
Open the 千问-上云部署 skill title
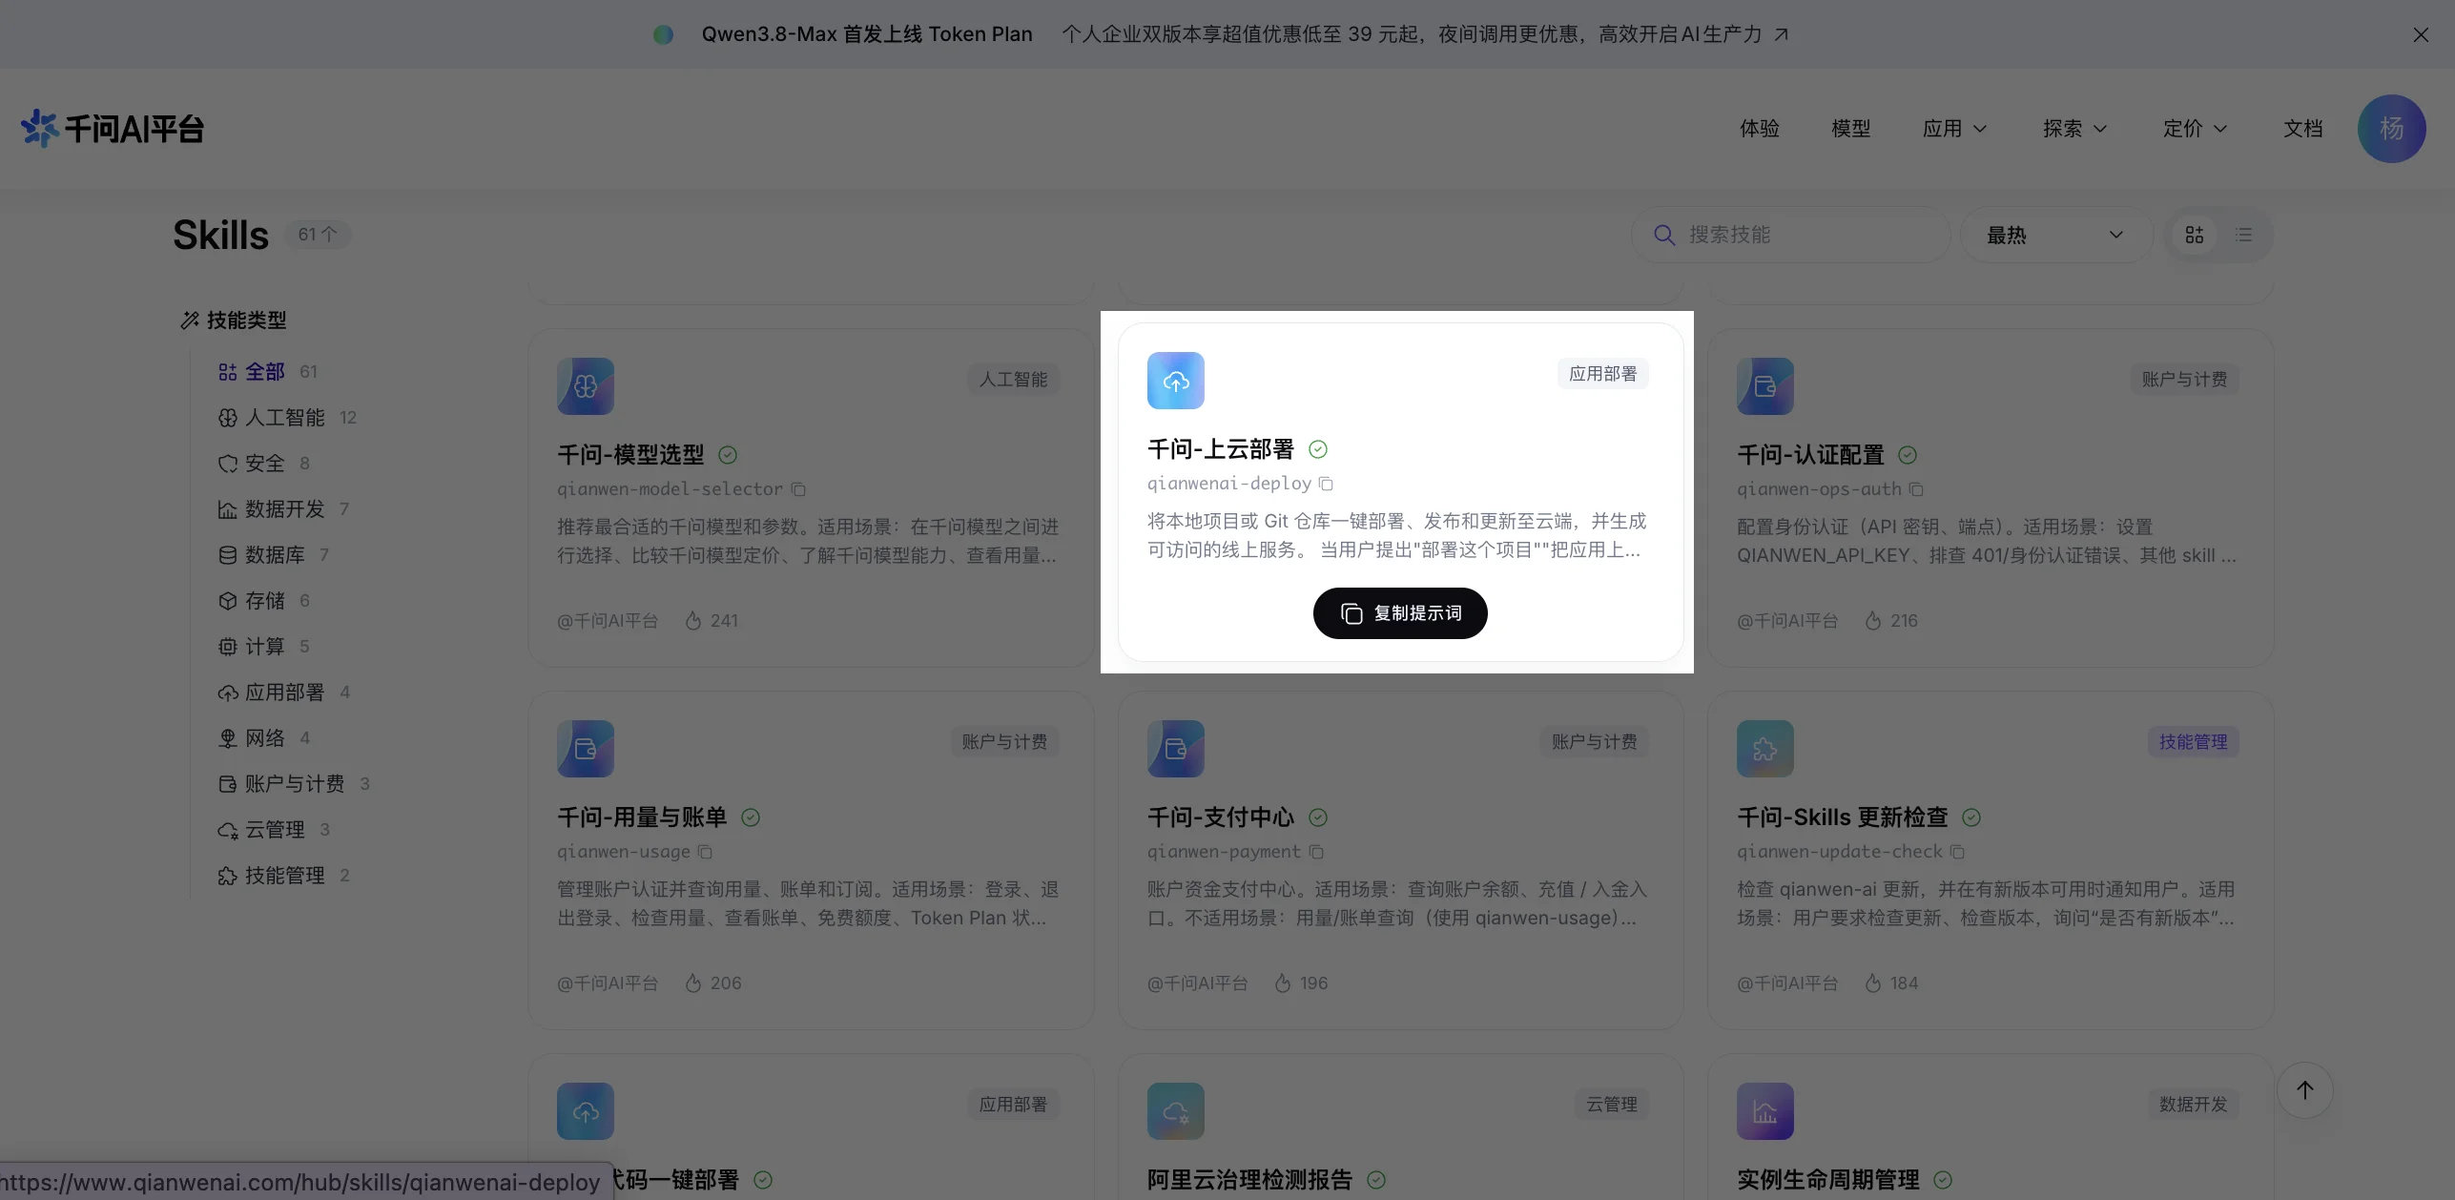pos(1221,449)
